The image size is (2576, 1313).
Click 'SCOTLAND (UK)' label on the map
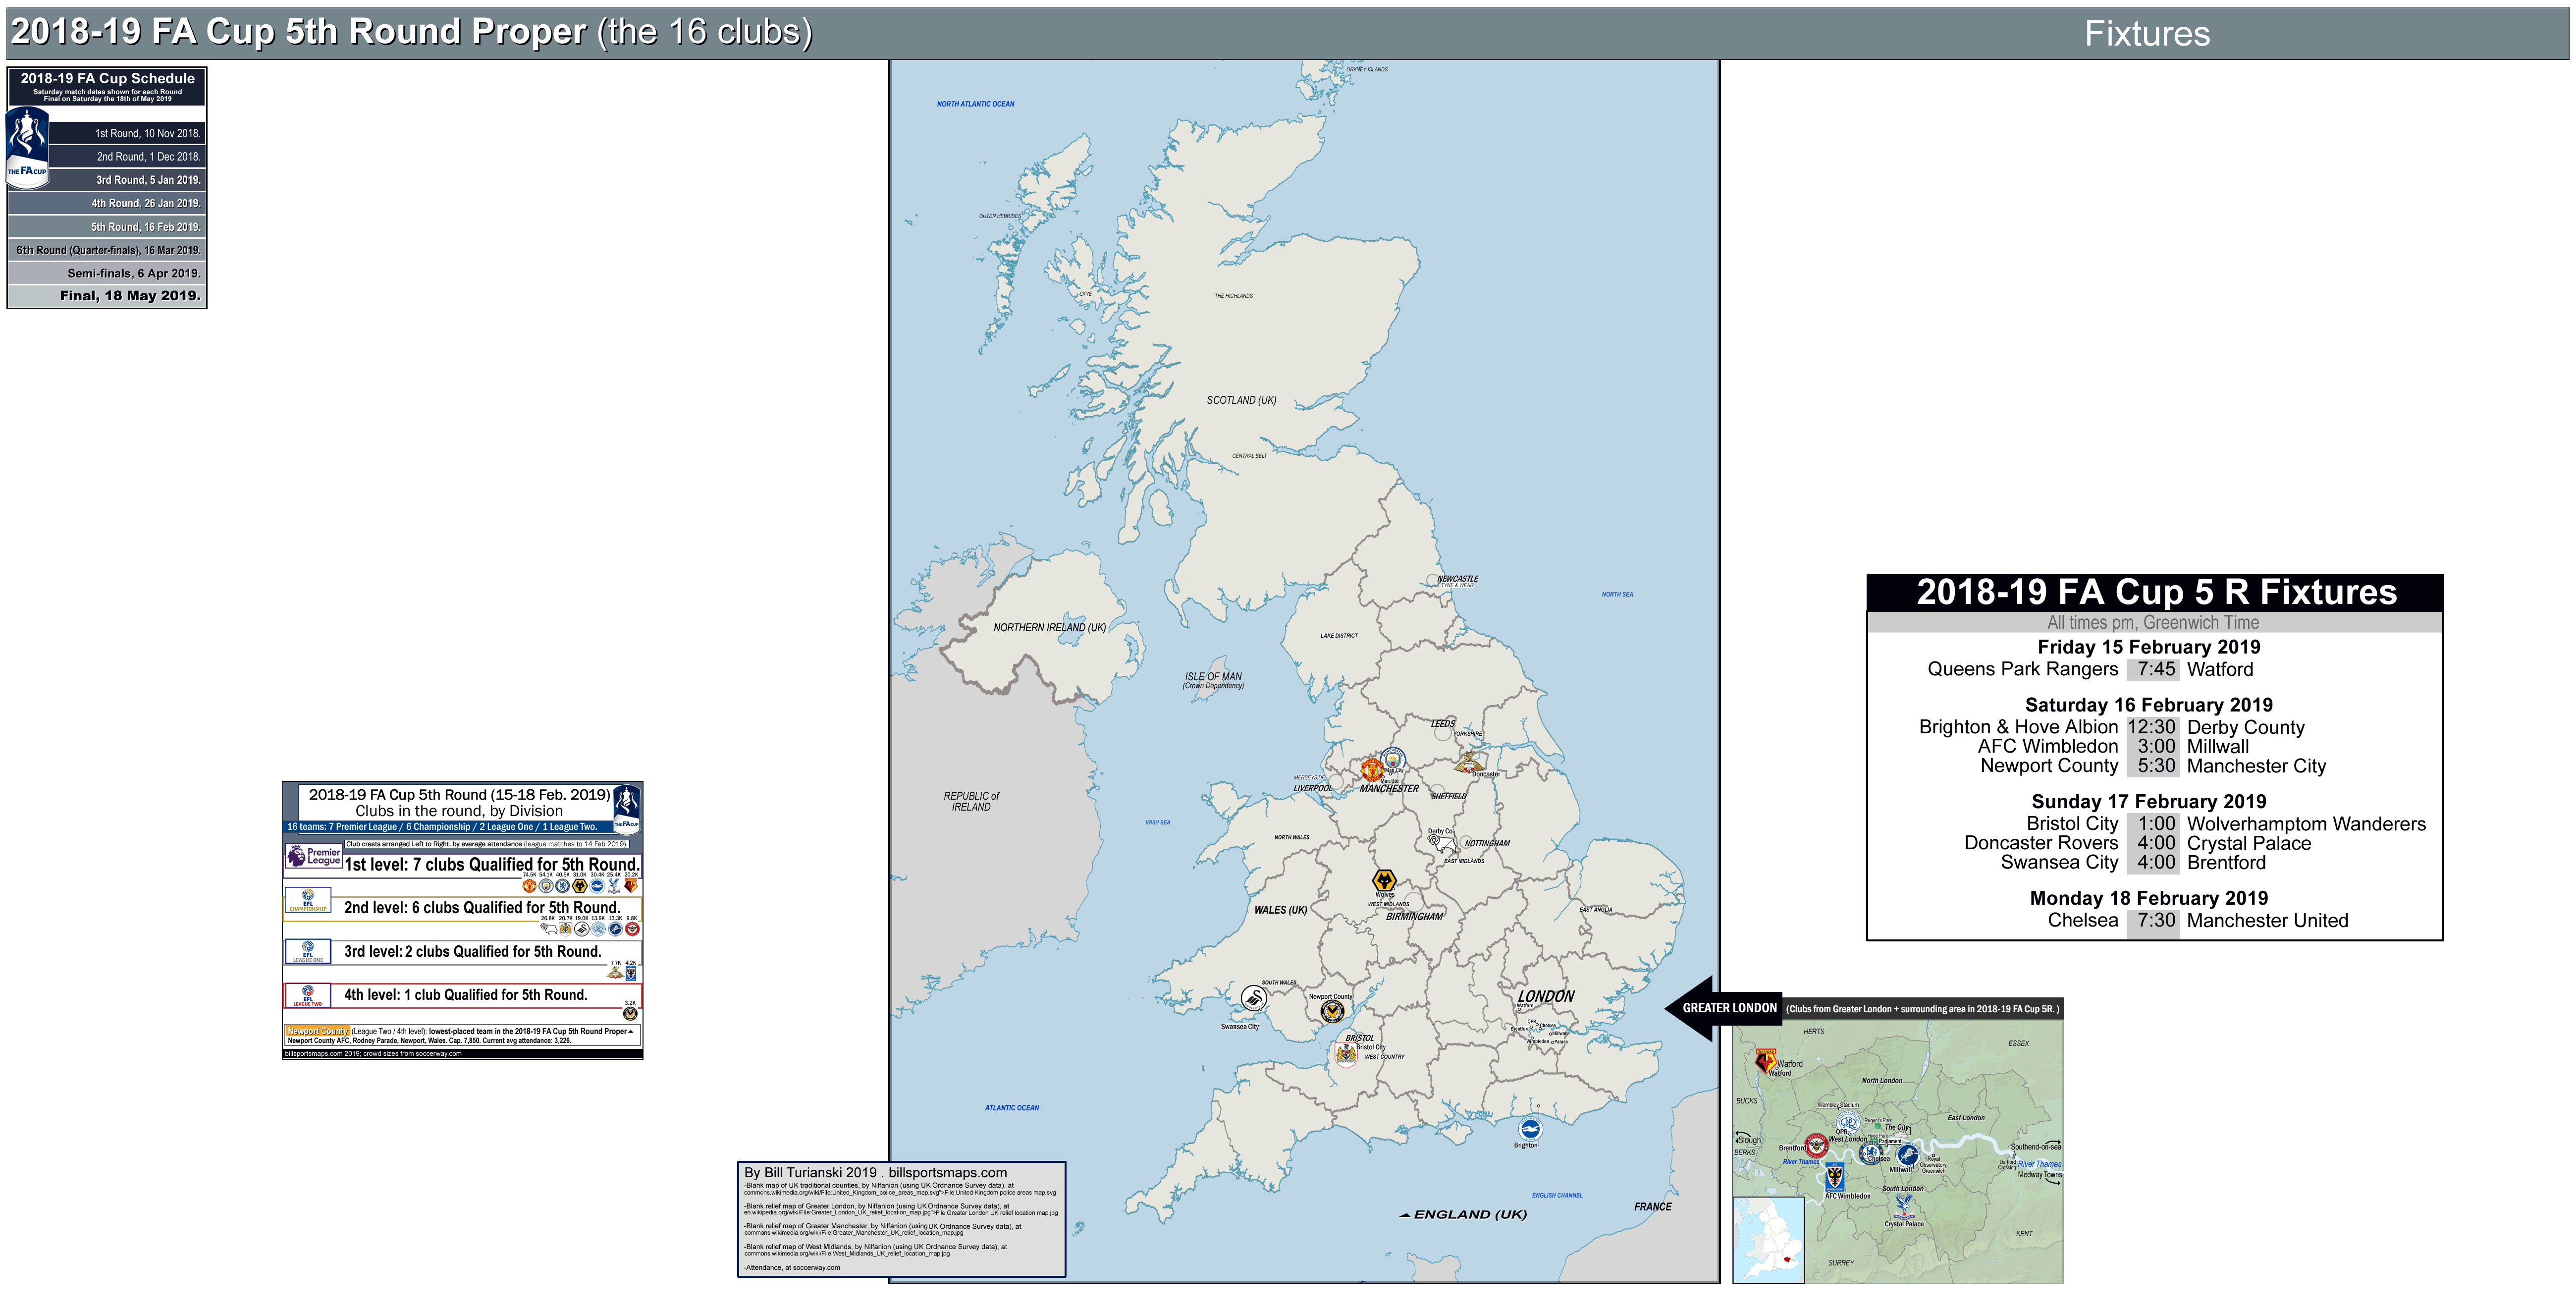coord(1241,400)
